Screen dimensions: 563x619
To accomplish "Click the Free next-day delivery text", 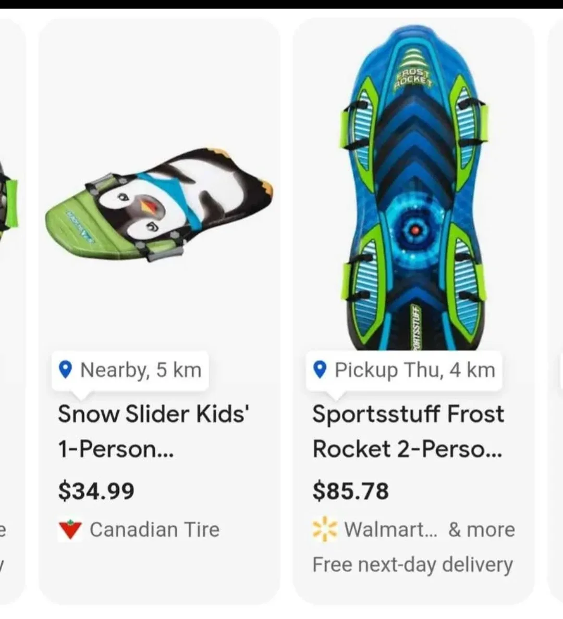I will tap(411, 564).
